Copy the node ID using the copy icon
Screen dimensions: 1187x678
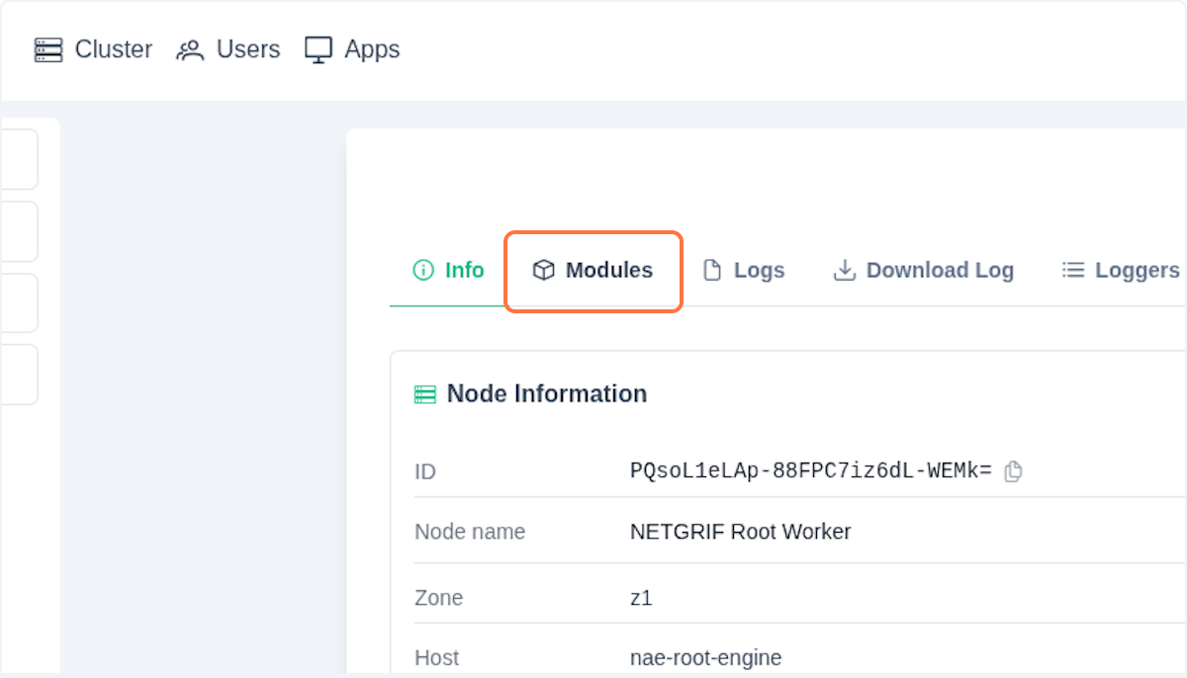1013,471
